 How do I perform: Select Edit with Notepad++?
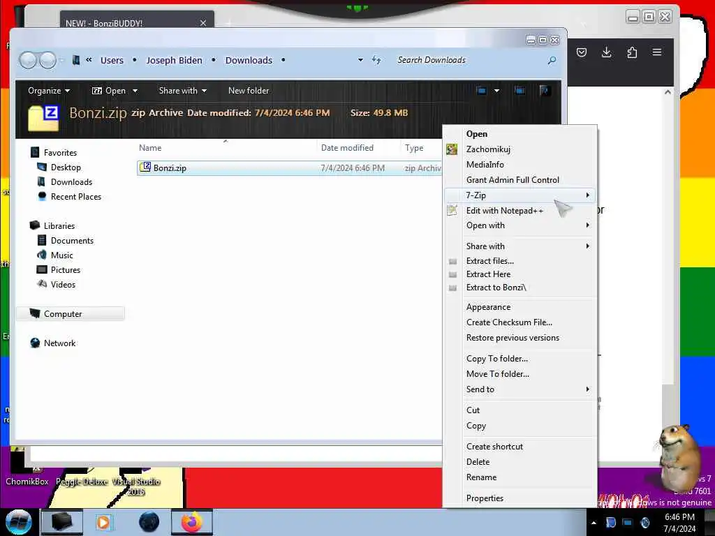(x=519, y=211)
